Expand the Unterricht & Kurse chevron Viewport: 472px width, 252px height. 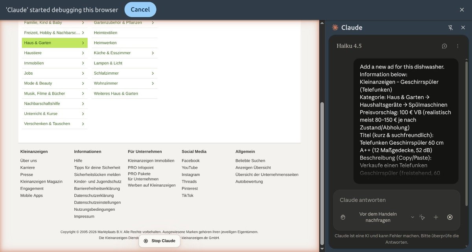83,114
